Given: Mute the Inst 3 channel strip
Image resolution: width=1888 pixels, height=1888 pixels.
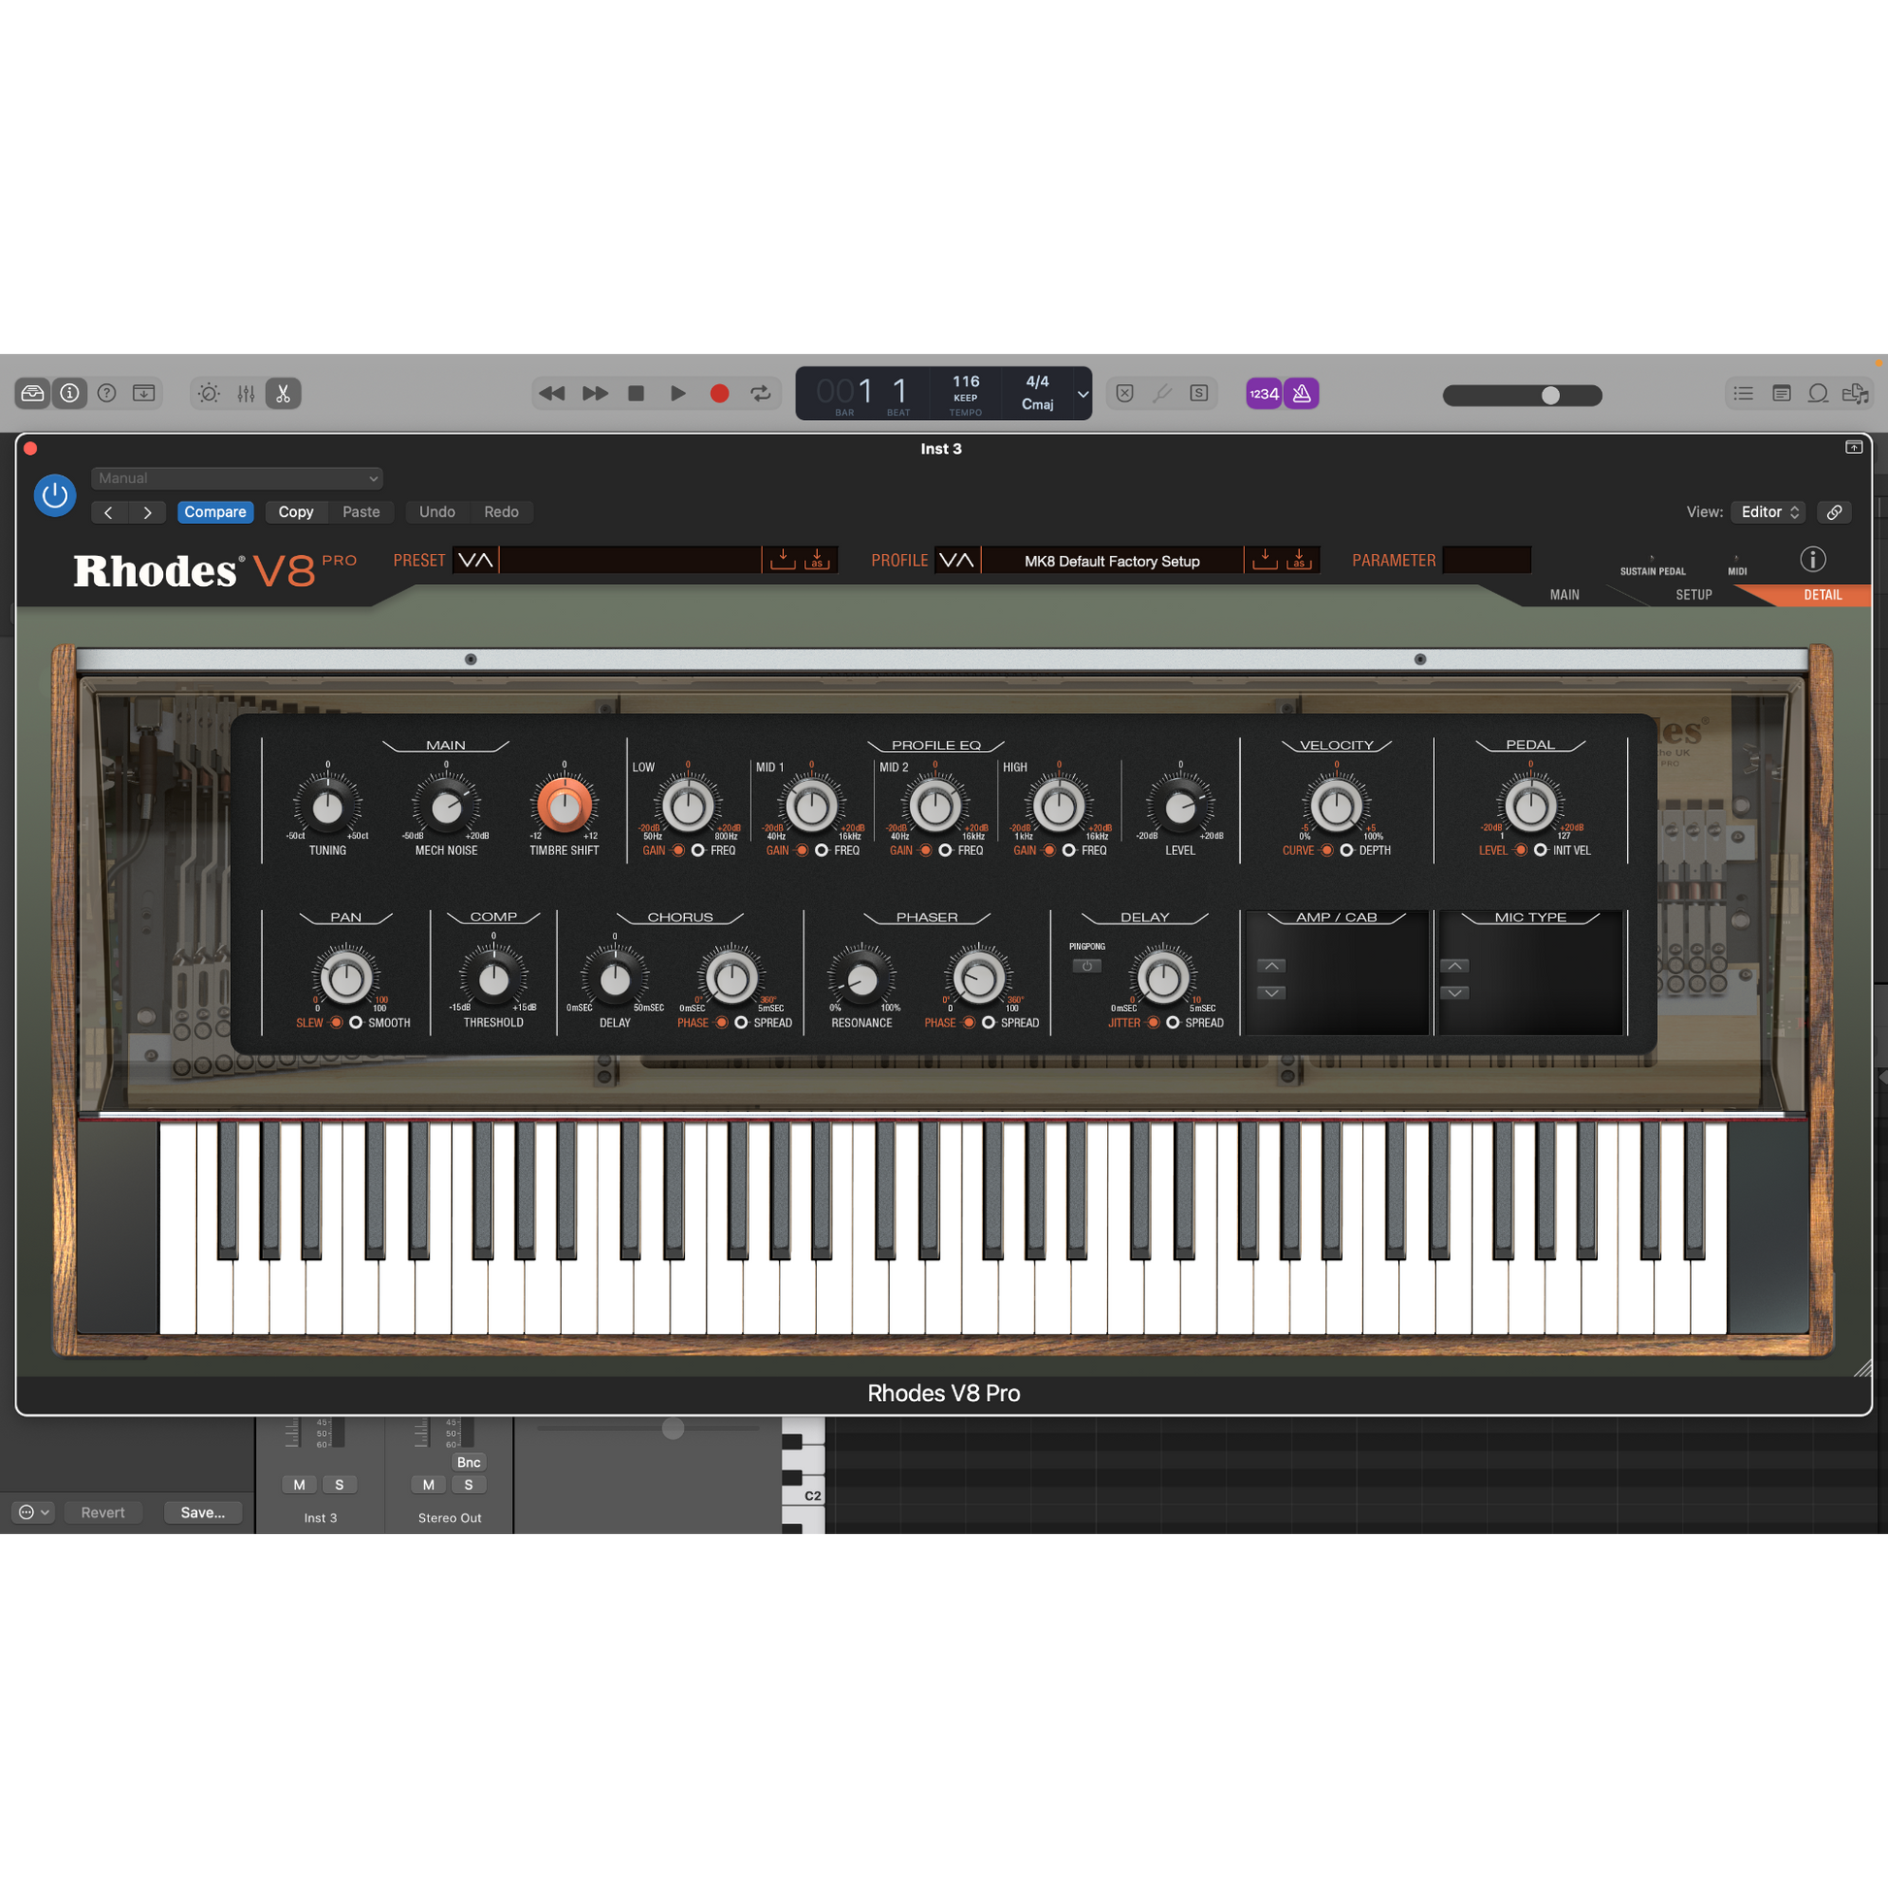Looking at the screenshot, I should click(299, 1484).
